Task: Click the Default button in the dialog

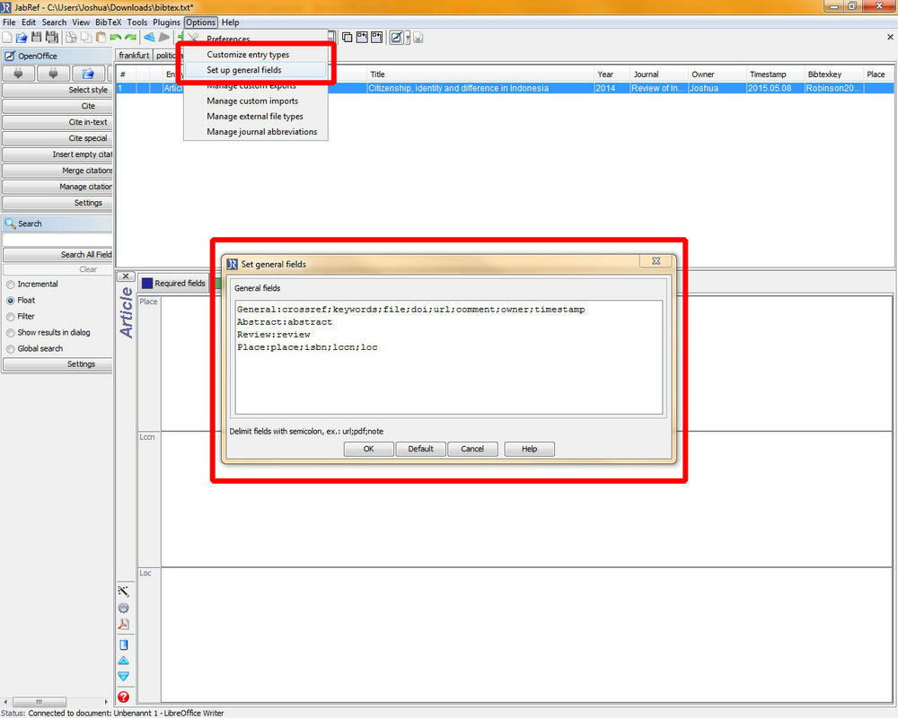Action: [x=420, y=449]
